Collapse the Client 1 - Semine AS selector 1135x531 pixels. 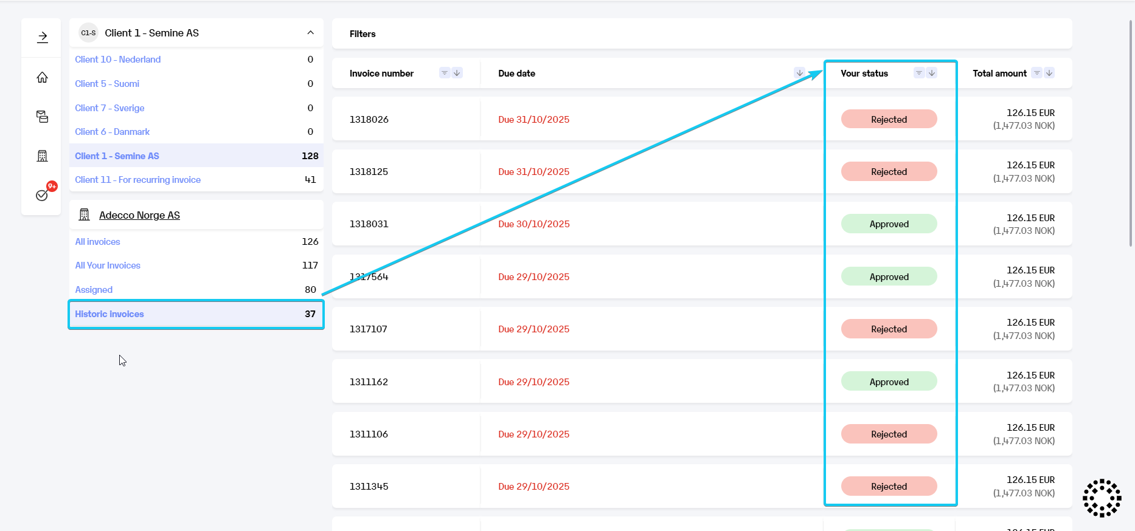coord(310,33)
